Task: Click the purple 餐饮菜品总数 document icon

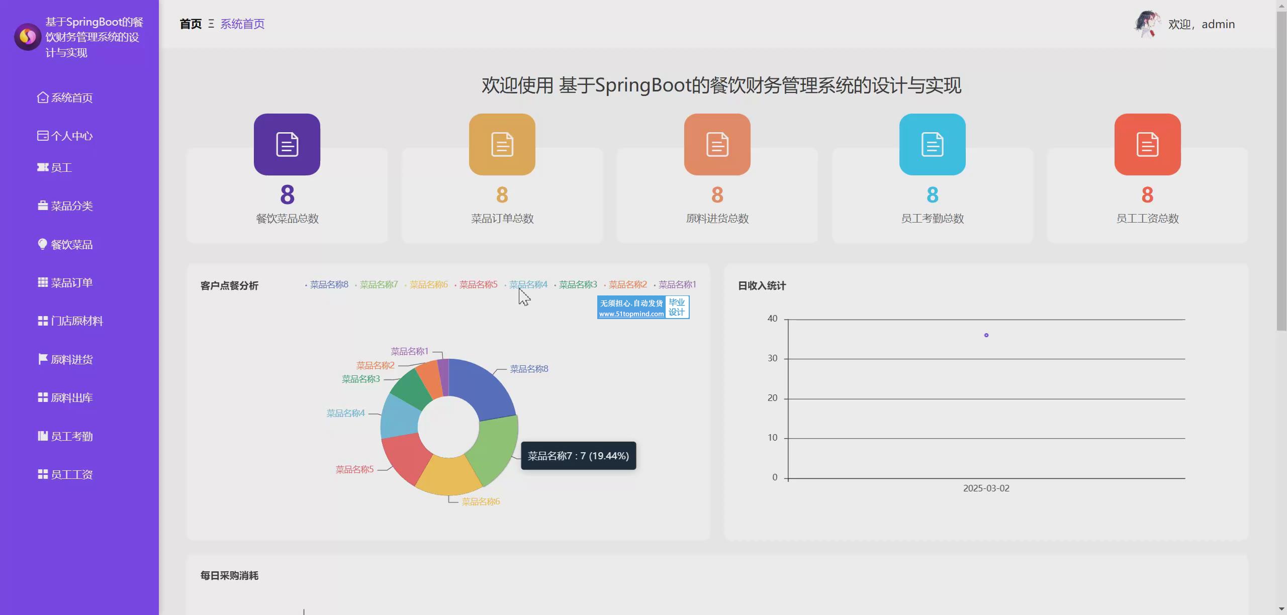Action: tap(287, 145)
